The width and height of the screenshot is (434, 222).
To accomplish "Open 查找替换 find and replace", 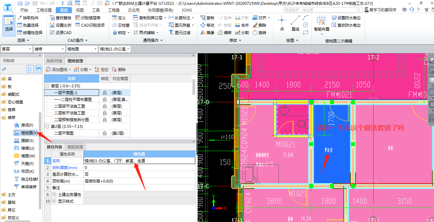I will (61, 18).
